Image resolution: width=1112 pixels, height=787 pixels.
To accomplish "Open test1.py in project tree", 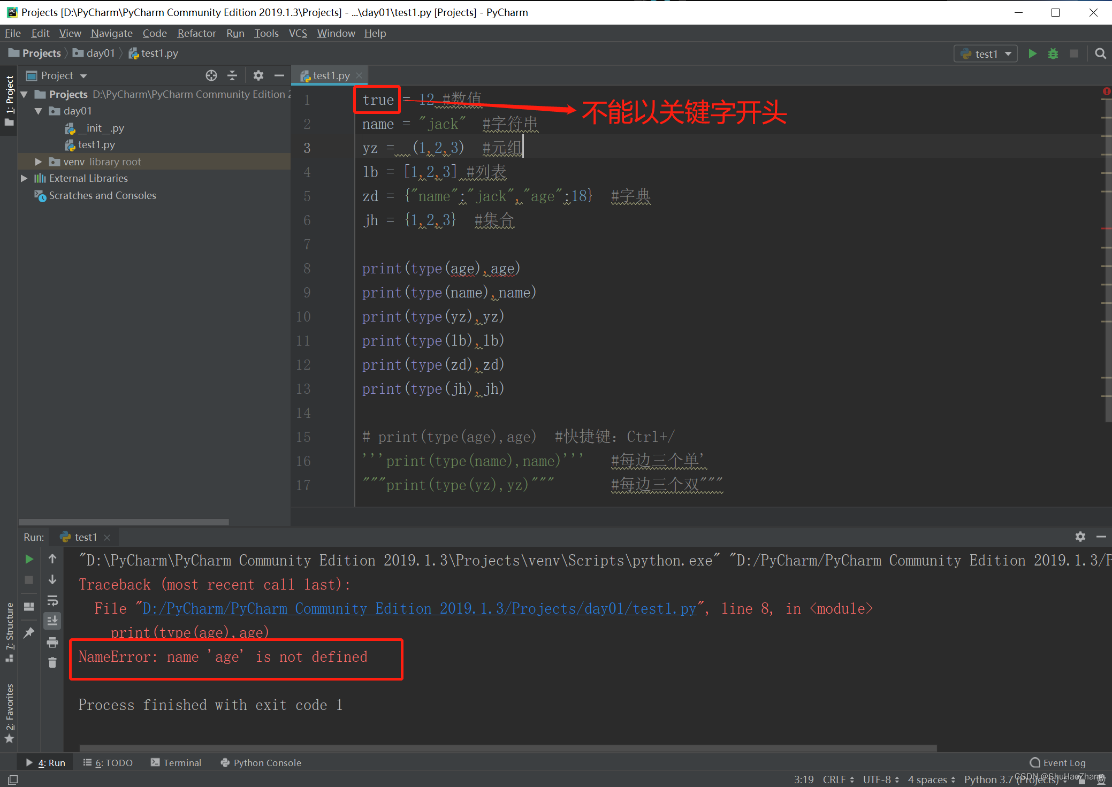I will [x=96, y=145].
